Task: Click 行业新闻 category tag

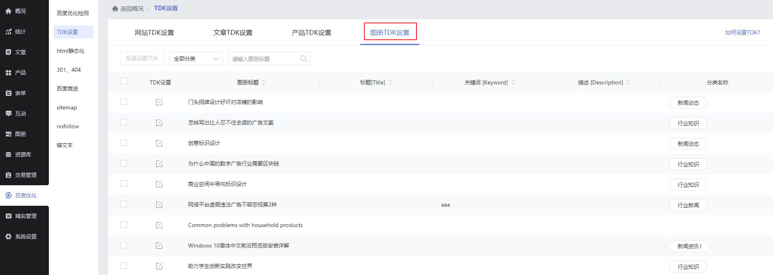Action: (x=688, y=205)
